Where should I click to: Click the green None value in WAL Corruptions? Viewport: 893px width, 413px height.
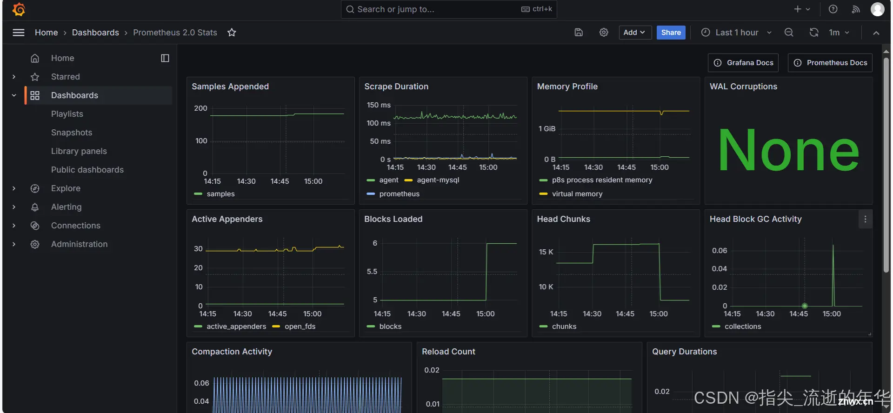point(788,150)
